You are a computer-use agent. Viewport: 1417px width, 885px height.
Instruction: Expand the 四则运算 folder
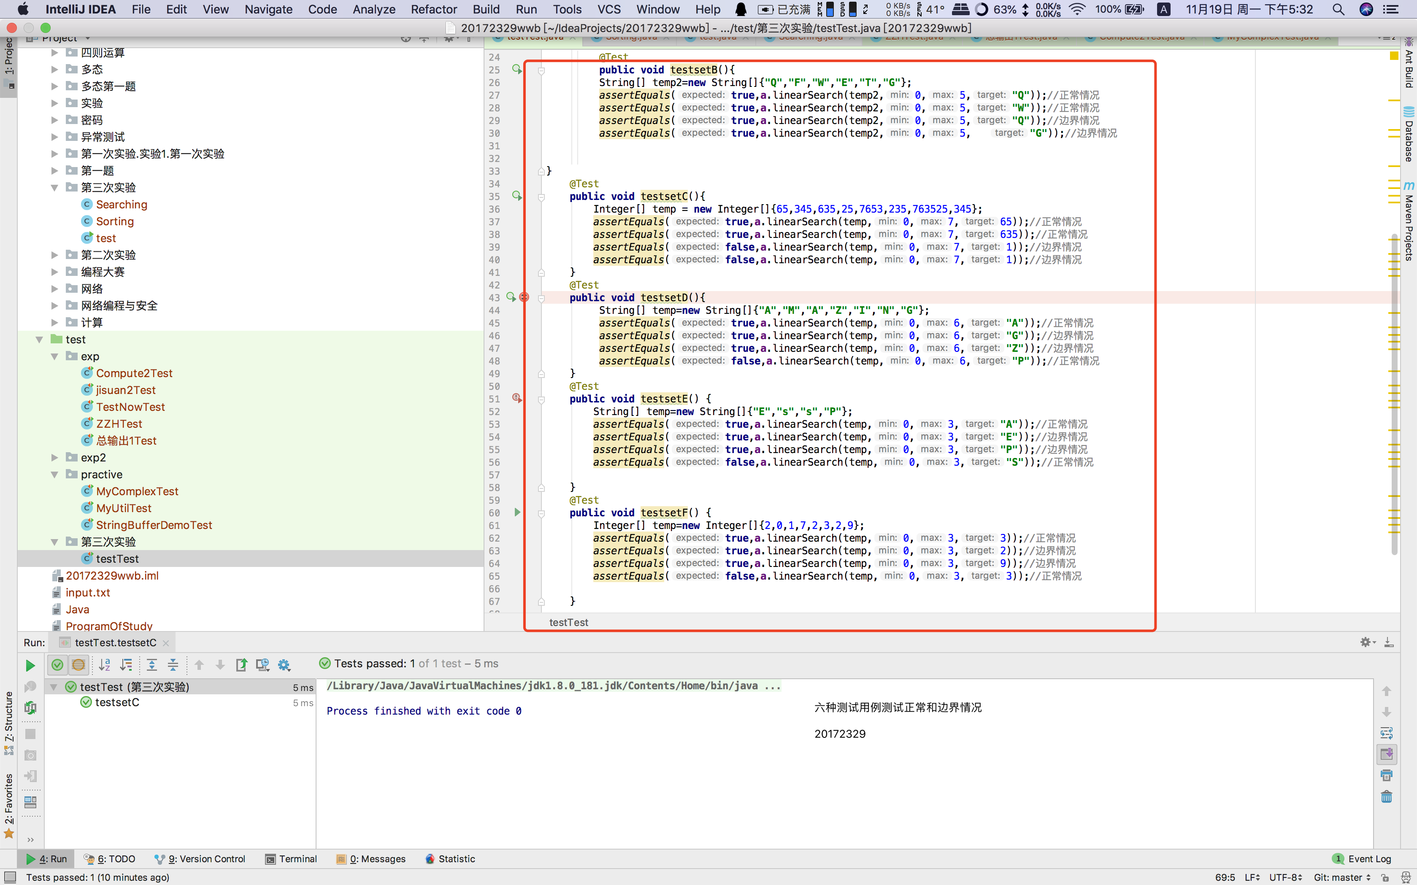click(x=54, y=53)
